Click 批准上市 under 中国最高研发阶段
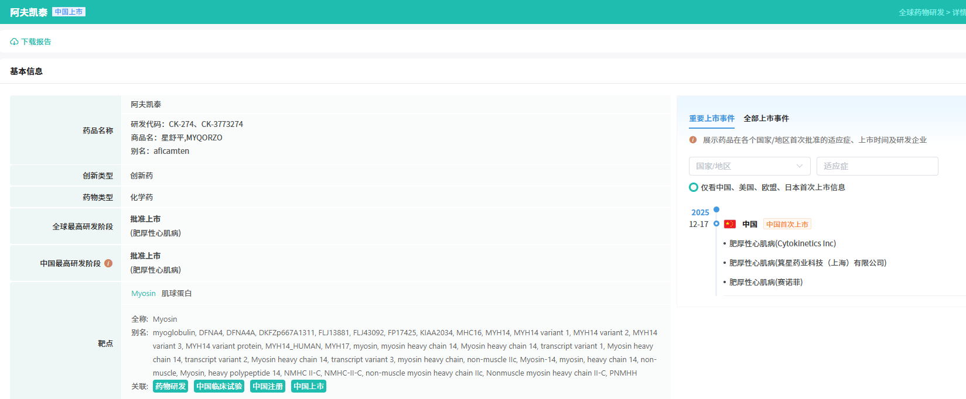Viewport: 966px width, 399px height. [x=145, y=256]
